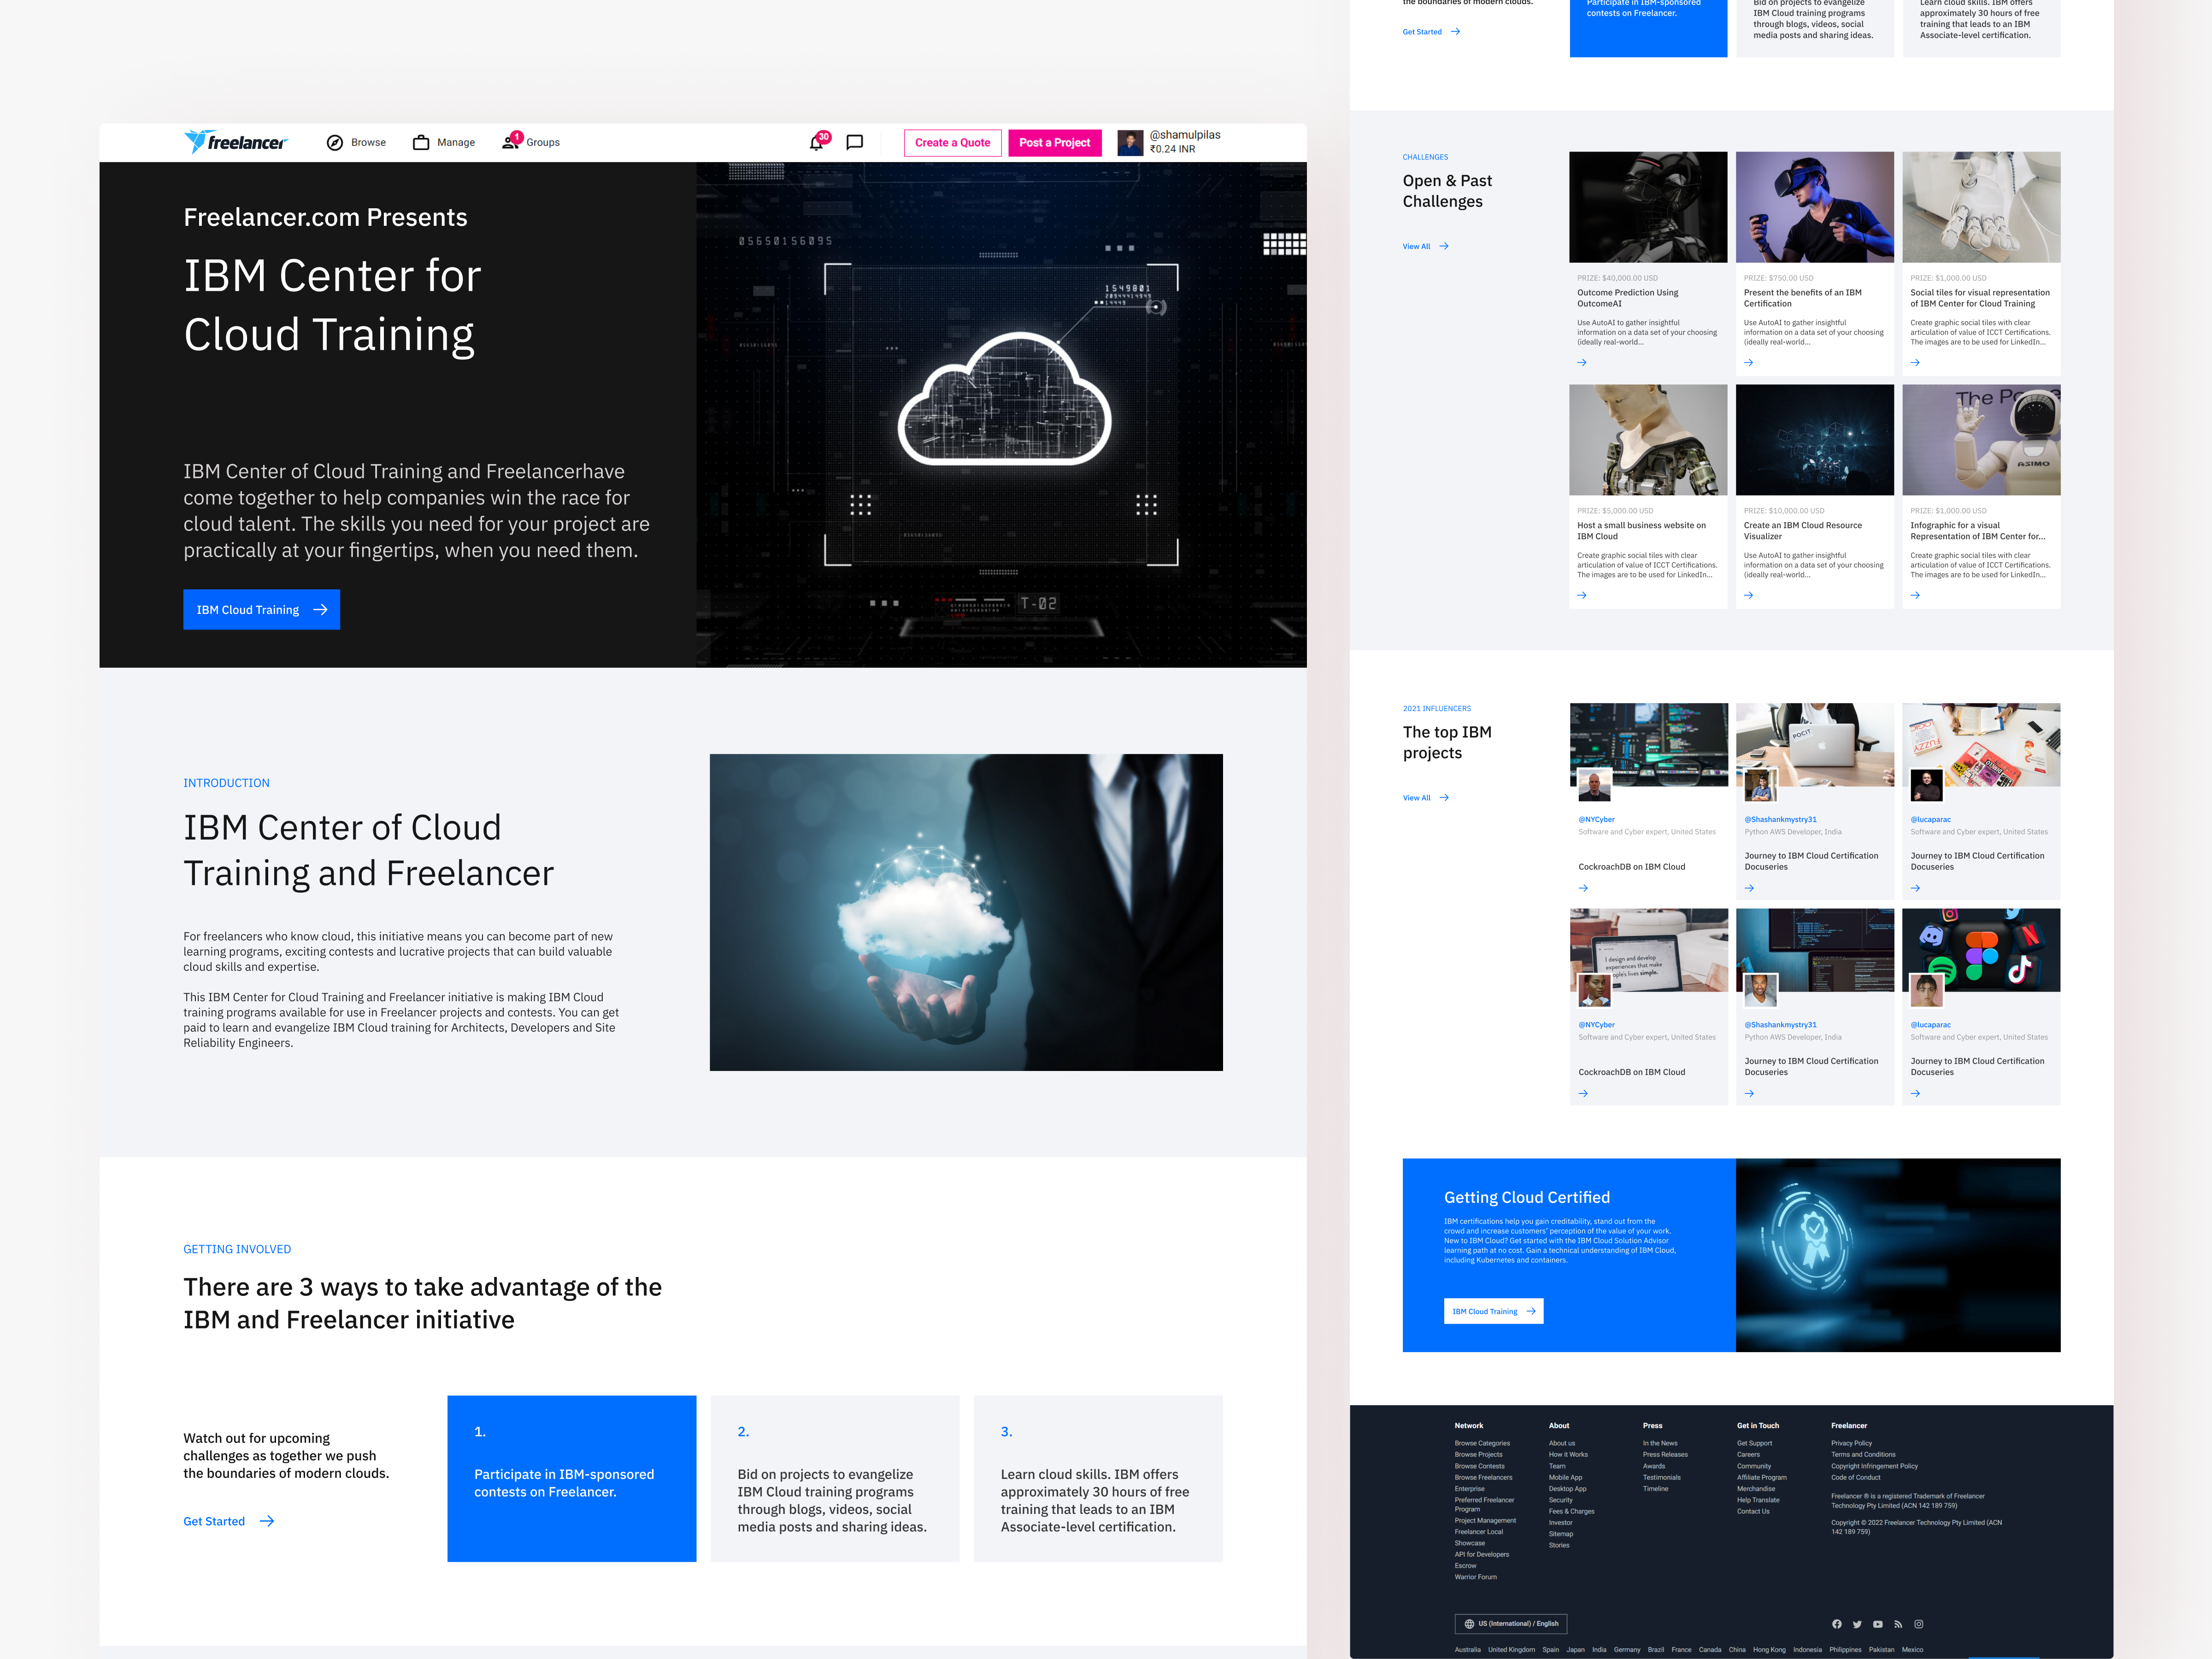Viewport: 2212px width, 1659px height.
Task: Click Code of Conduct footer link
Action: coord(1856,1477)
